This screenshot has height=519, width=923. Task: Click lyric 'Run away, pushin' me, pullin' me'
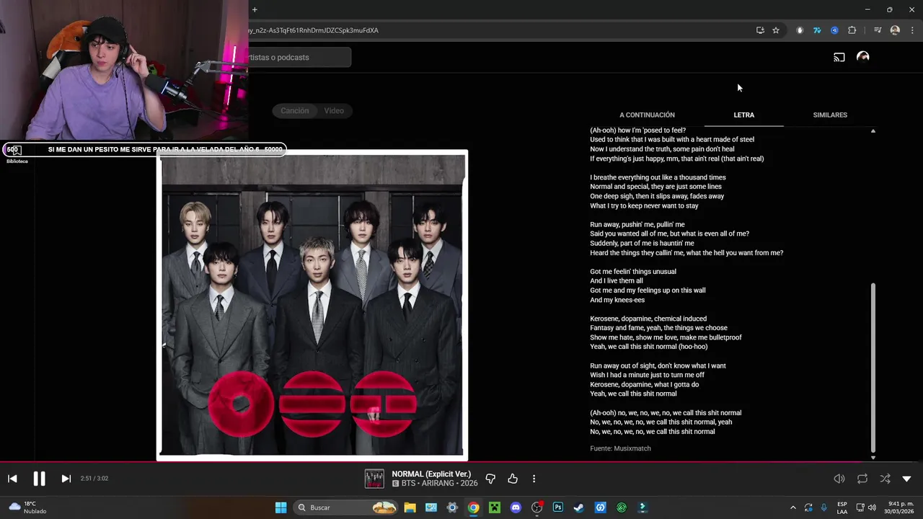(637, 225)
